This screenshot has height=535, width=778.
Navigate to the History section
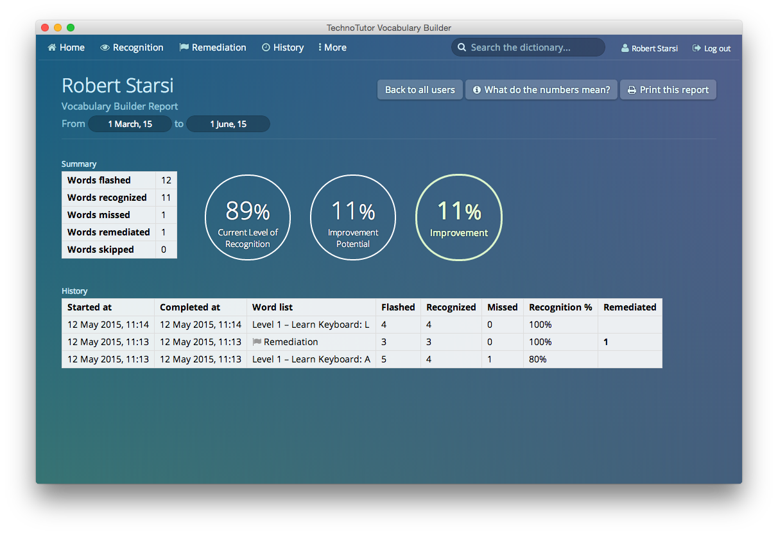coord(288,47)
